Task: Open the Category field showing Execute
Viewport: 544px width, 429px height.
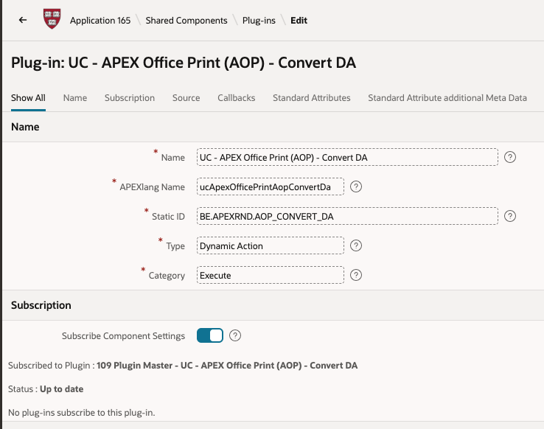Action: pyautogui.click(x=271, y=275)
